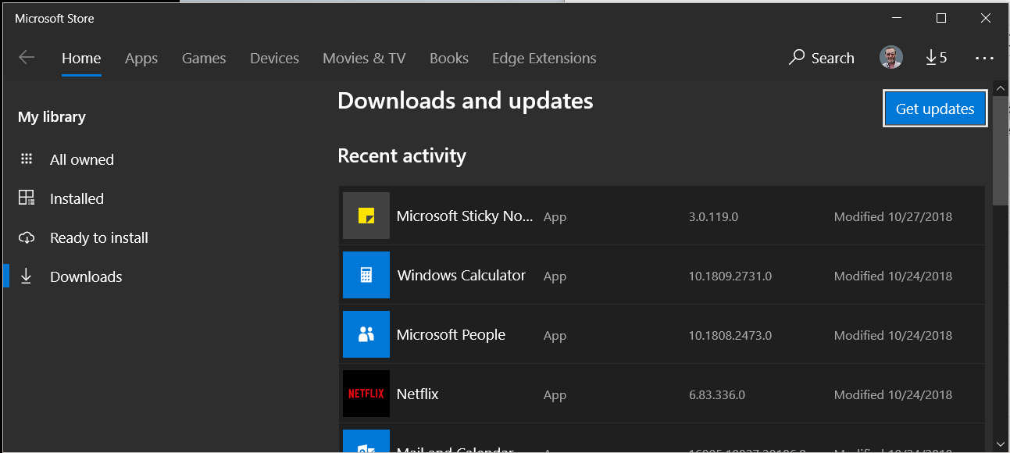Click the My library heading
Image resolution: width=1010 pixels, height=453 pixels.
tap(52, 117)
